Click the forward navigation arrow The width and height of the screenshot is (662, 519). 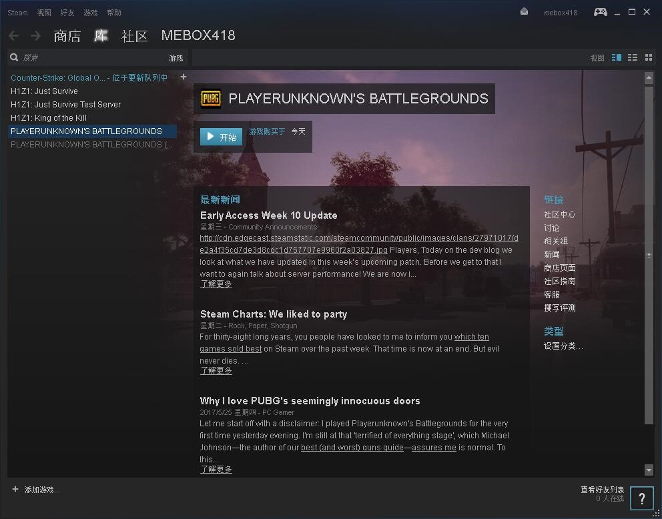click(36, 35)
